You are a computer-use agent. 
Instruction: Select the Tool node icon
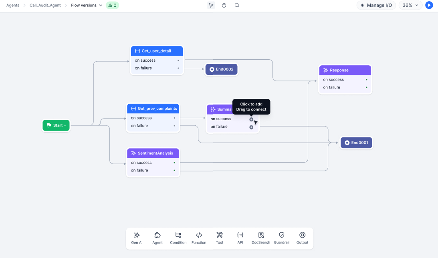point(220,238)
